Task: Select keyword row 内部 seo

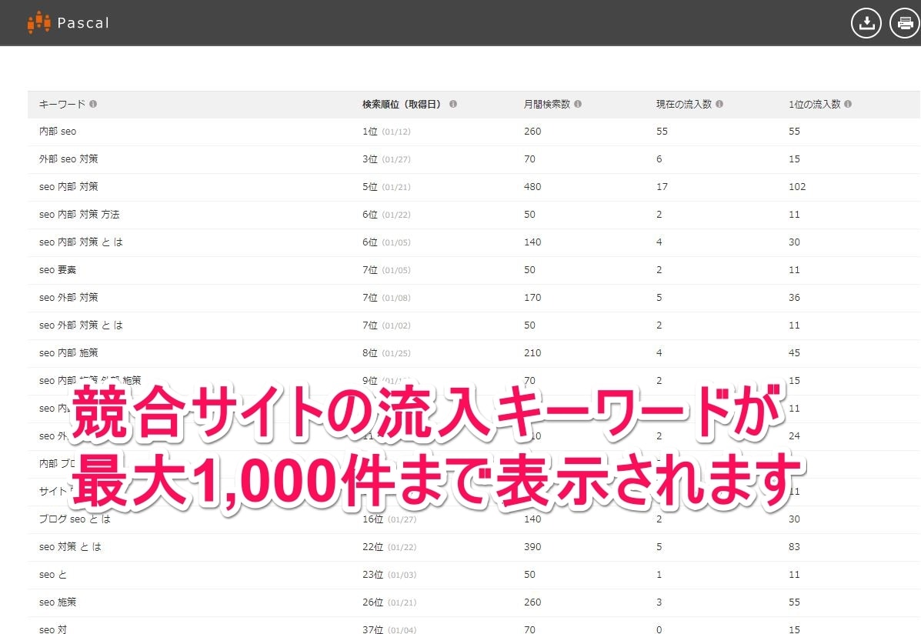Action: click(x=474, y=132)
